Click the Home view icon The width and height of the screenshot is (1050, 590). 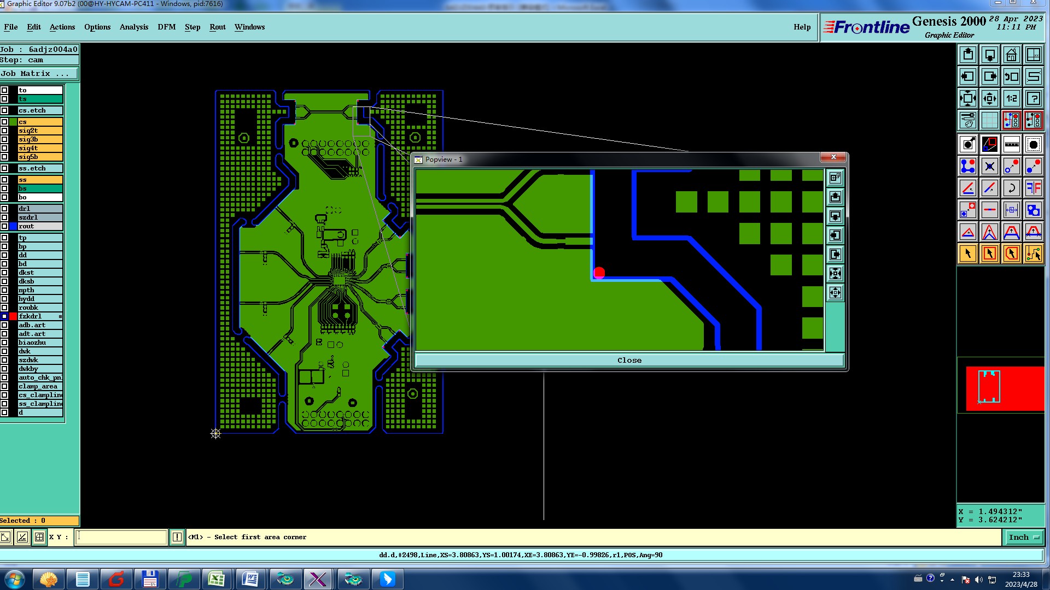click(x=1011, y=55)
